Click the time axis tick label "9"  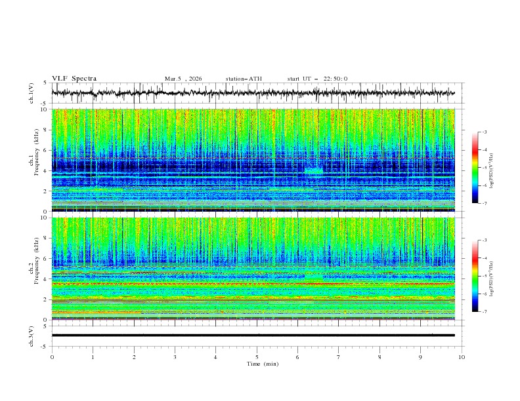420,357
